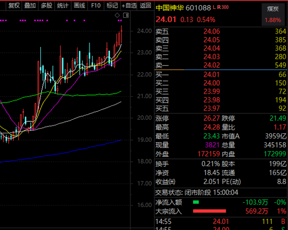Click the stock code 601088
The width and height of the screenshot is (288, 230).
tap(198, 8)
